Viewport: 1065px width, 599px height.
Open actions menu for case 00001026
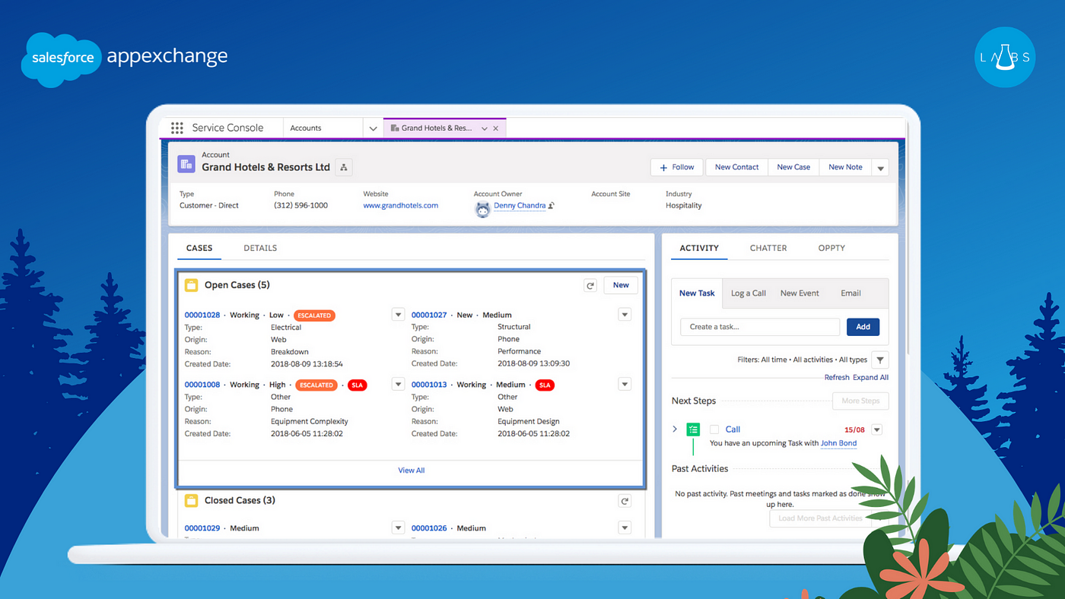click(625, 528)
